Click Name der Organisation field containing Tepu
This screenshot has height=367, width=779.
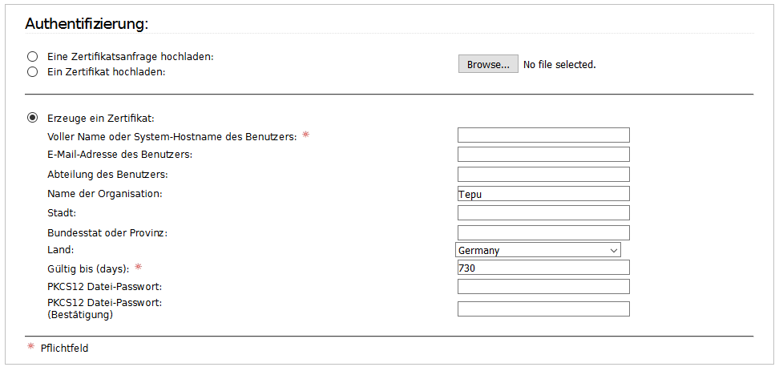(x=543, y=194)
